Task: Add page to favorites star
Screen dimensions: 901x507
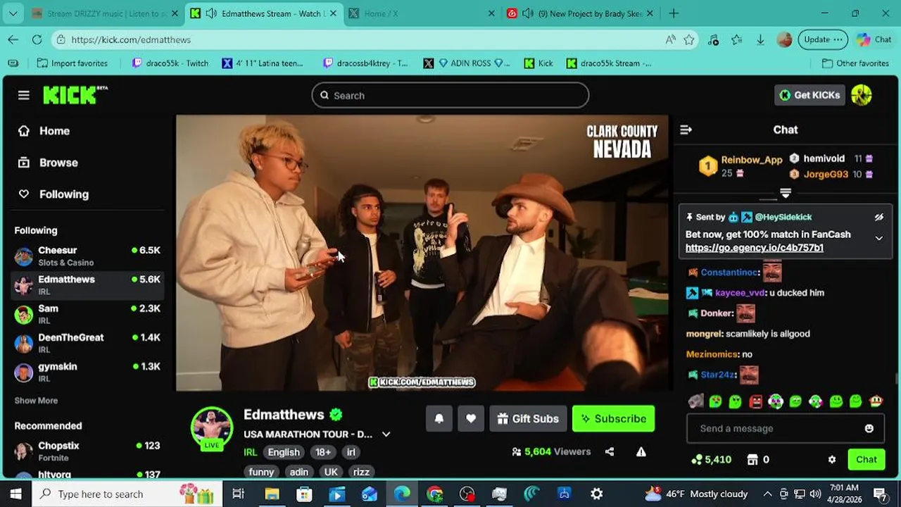Action: 689,39
